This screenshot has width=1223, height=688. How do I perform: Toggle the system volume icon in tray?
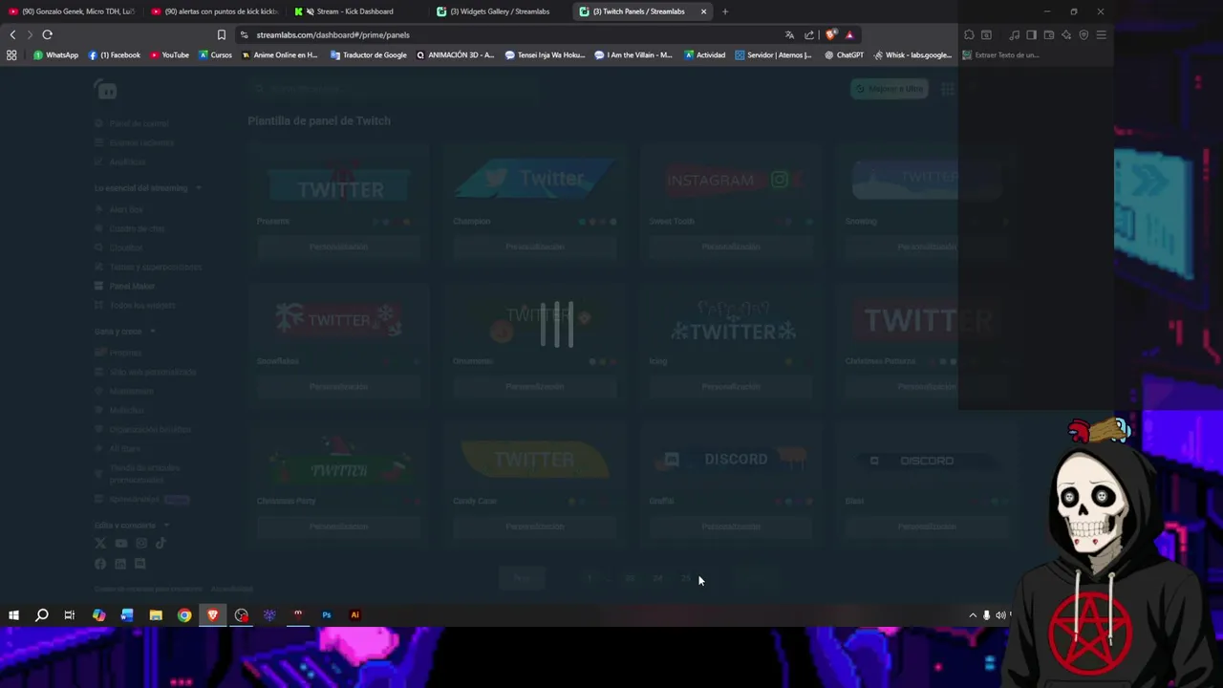click(x=1000, y=615)
